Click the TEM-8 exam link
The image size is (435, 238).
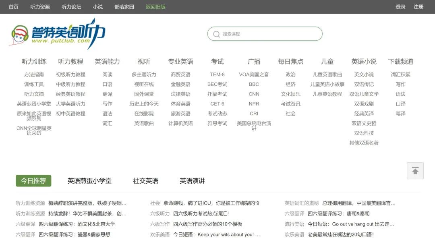click(x=217, y=75)
